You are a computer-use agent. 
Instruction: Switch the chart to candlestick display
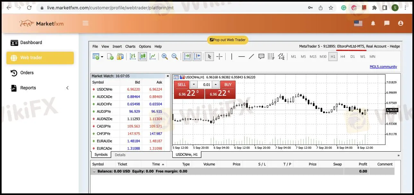pyautogui.click(x=142, y=57)
